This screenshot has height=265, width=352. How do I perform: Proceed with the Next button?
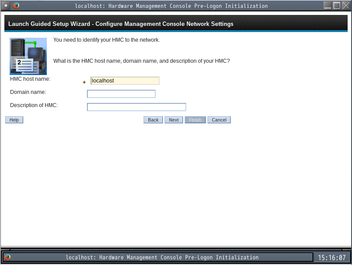(x=174, y=120)
